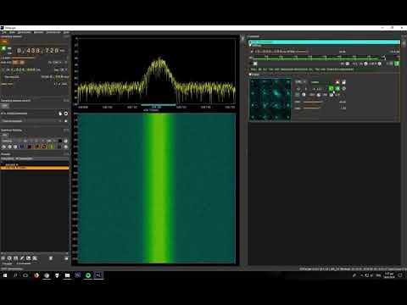Click the taskbar search icon
407x305 pixels.
pos(15,275)
